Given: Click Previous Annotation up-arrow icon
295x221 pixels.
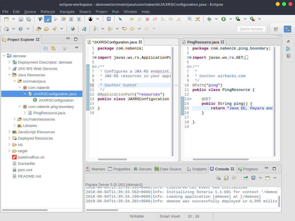Looking at the screenshot, I should [110, 29].
